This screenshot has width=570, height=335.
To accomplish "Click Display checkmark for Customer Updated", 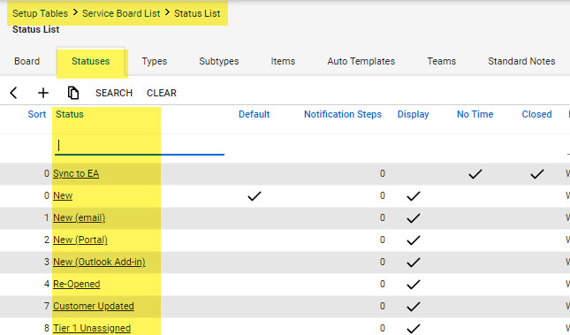I will pos(414,307).
